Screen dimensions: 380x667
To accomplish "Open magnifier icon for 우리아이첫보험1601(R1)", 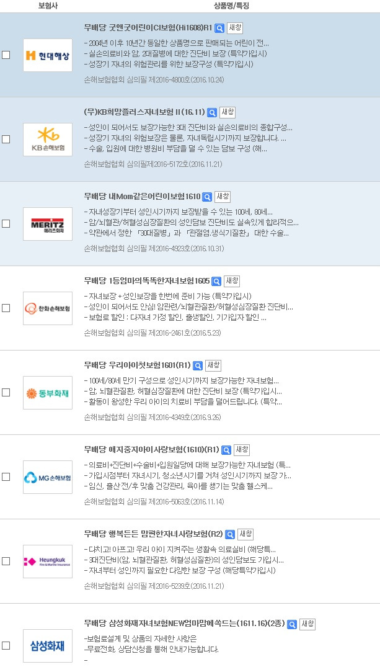I will pos(198,366).
